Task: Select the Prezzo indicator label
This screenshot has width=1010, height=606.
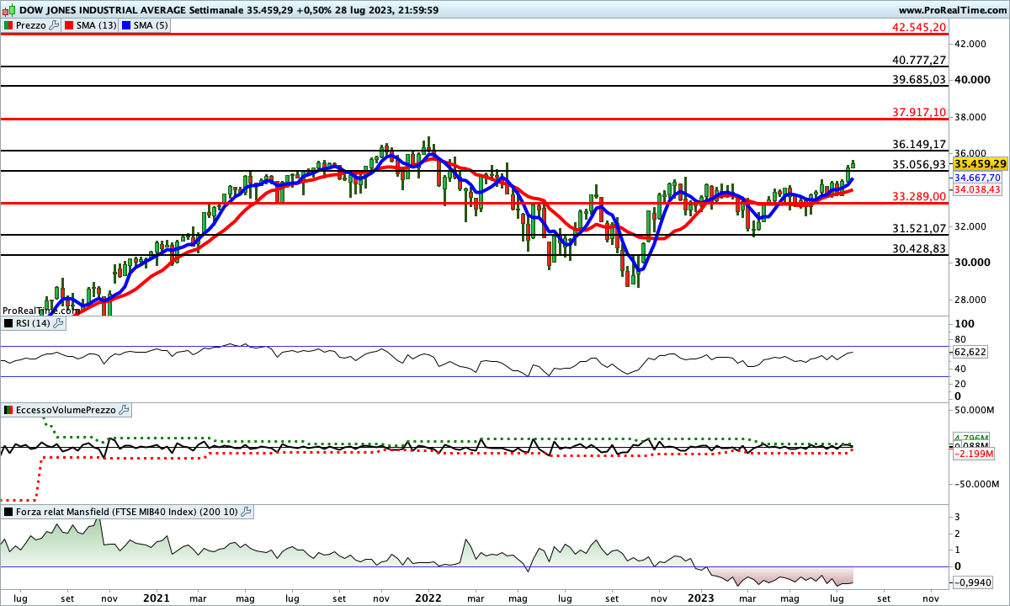Action: (x=31, y=26)
